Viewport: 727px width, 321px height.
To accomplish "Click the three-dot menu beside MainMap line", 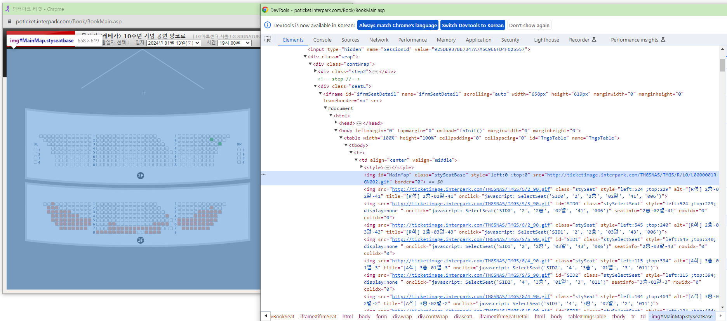I will [264, 174].
